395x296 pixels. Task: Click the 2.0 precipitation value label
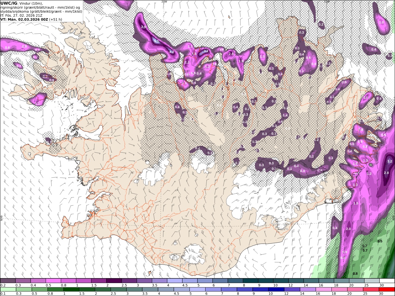tap(349, 229)
